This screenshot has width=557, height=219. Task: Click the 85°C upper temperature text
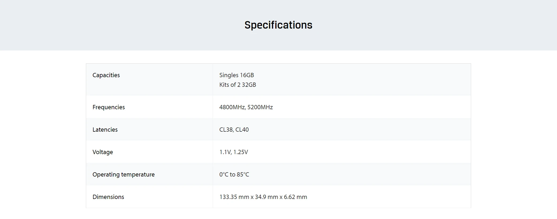pyautogui.click(x=243, y=174)
